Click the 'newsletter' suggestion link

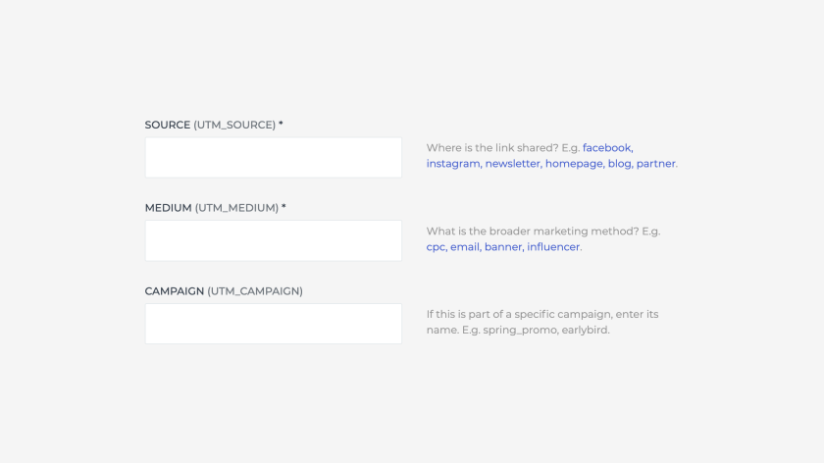512,164
